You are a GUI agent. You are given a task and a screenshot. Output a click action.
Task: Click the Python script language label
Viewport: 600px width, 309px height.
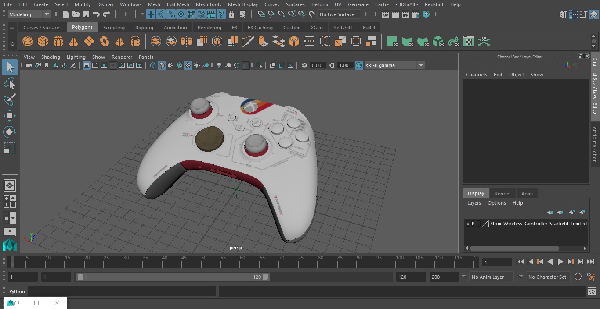pyautogui.click(x=17, y=291)
